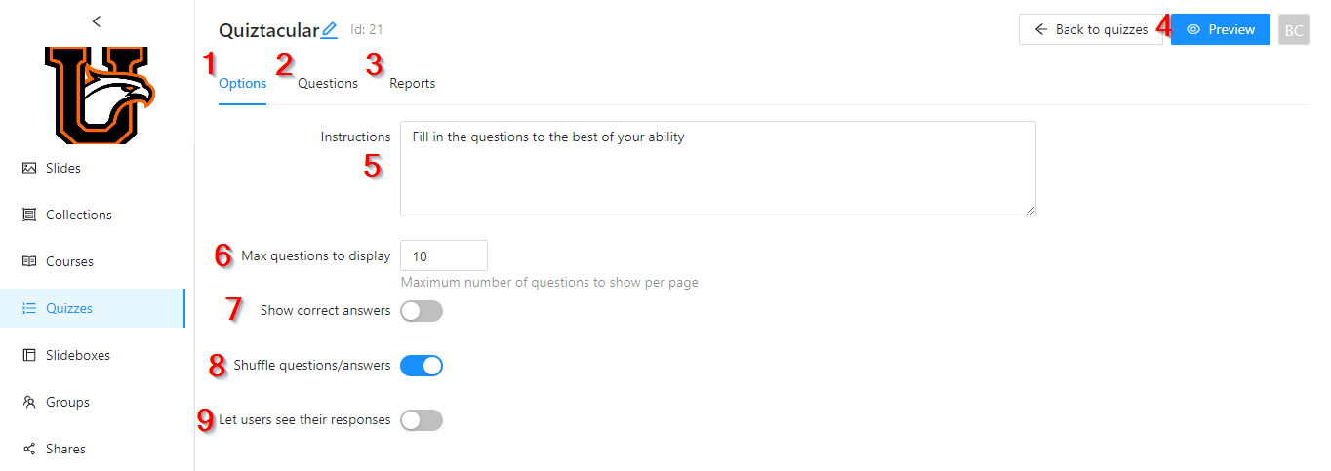Click the Slideboxes sidebar icon
The image size is (1331, 471).
pyautogui.click(x=29, y=355)
